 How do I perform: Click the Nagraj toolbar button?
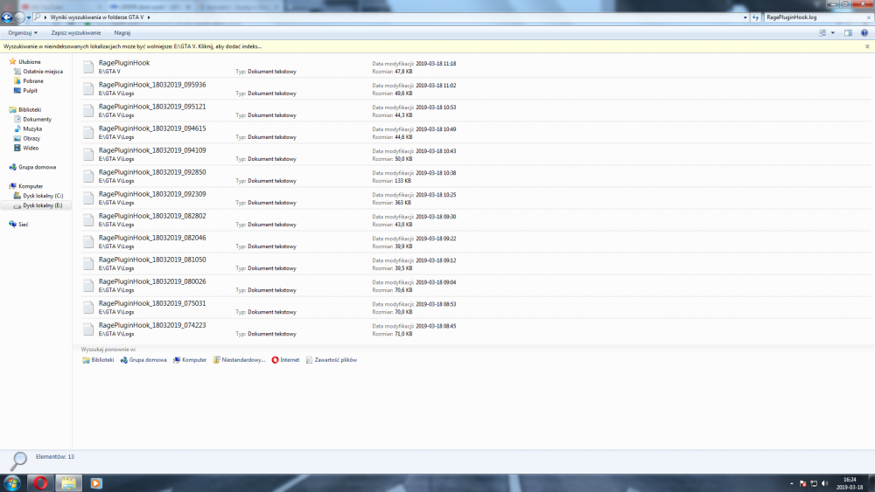pyautogui.click(x=122, y=33)
